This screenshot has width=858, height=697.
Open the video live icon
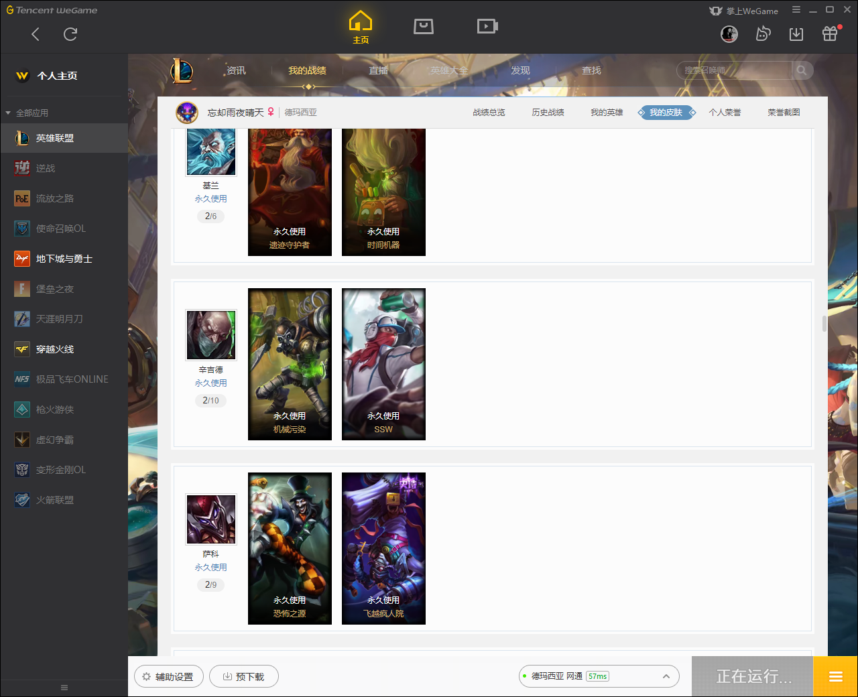pos(487,26)
